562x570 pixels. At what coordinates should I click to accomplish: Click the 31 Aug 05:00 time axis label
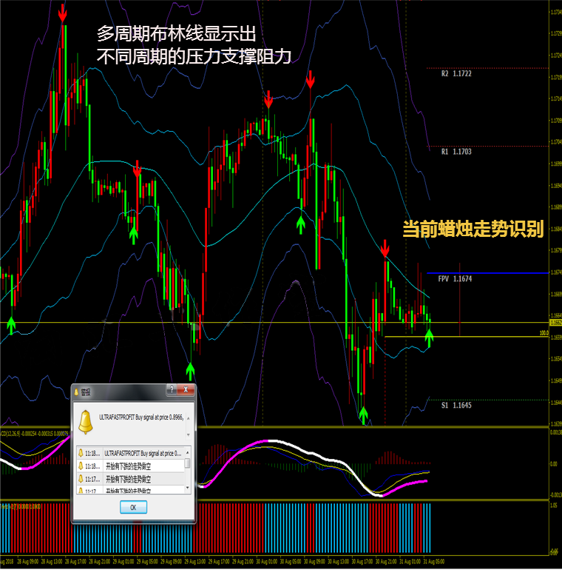click(x=433, y=562)
